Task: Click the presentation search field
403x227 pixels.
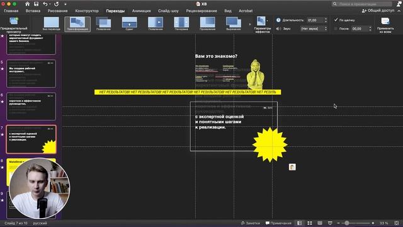Action: pyautogui.click(x=362, y=4)
